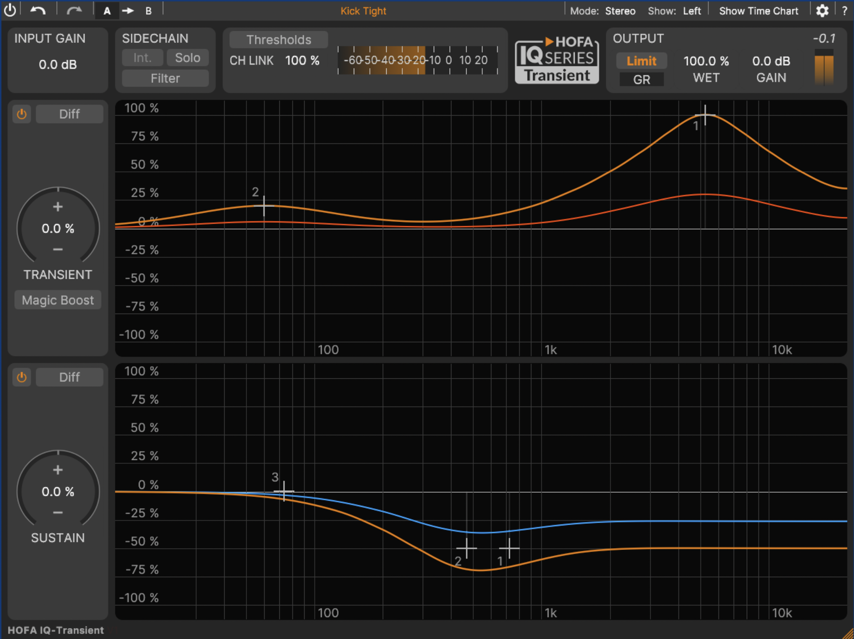
Task: Click the help question mark icon
Action: 844,11
